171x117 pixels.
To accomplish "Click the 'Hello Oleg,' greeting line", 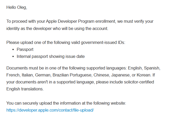I will click(17, 7).
